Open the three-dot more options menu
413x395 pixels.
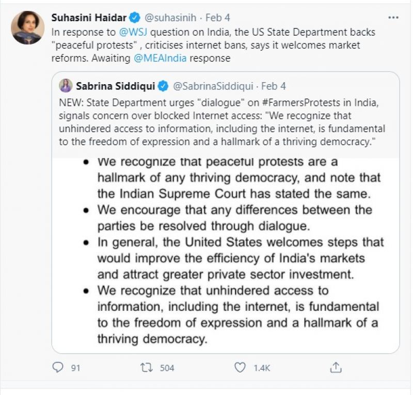(x=393, y=18)
